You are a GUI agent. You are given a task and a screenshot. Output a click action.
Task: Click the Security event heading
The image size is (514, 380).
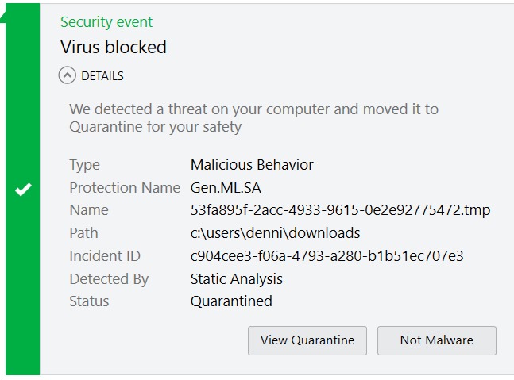pyautogui.click(x=106, y=22)
